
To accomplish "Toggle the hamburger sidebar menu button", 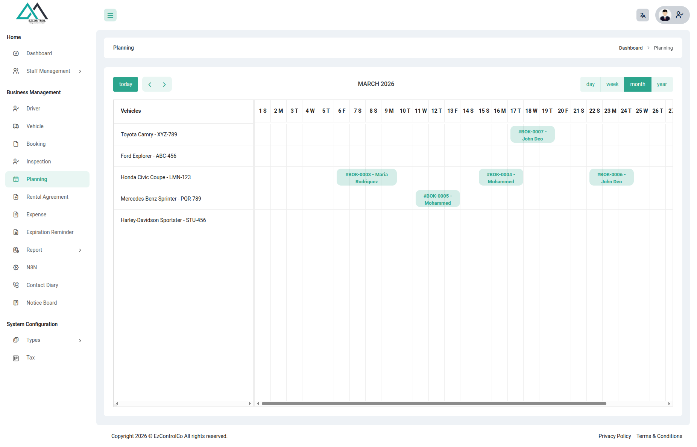I will 110,15.
